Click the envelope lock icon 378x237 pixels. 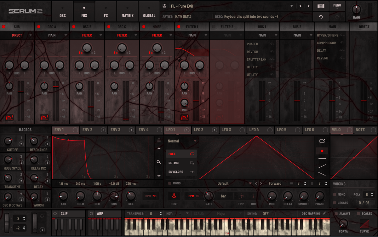(159, 141)
